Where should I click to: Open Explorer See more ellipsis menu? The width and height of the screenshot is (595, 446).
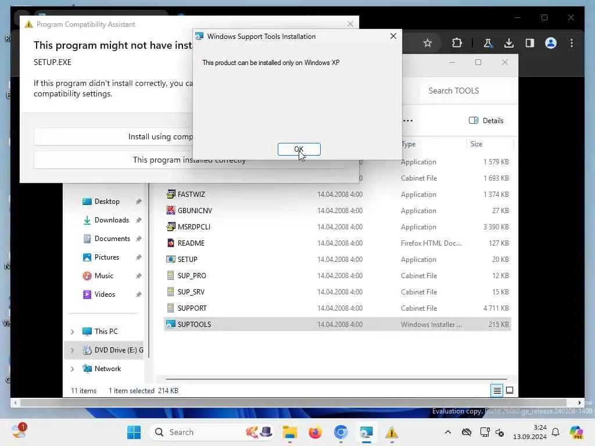coord(408,121)
